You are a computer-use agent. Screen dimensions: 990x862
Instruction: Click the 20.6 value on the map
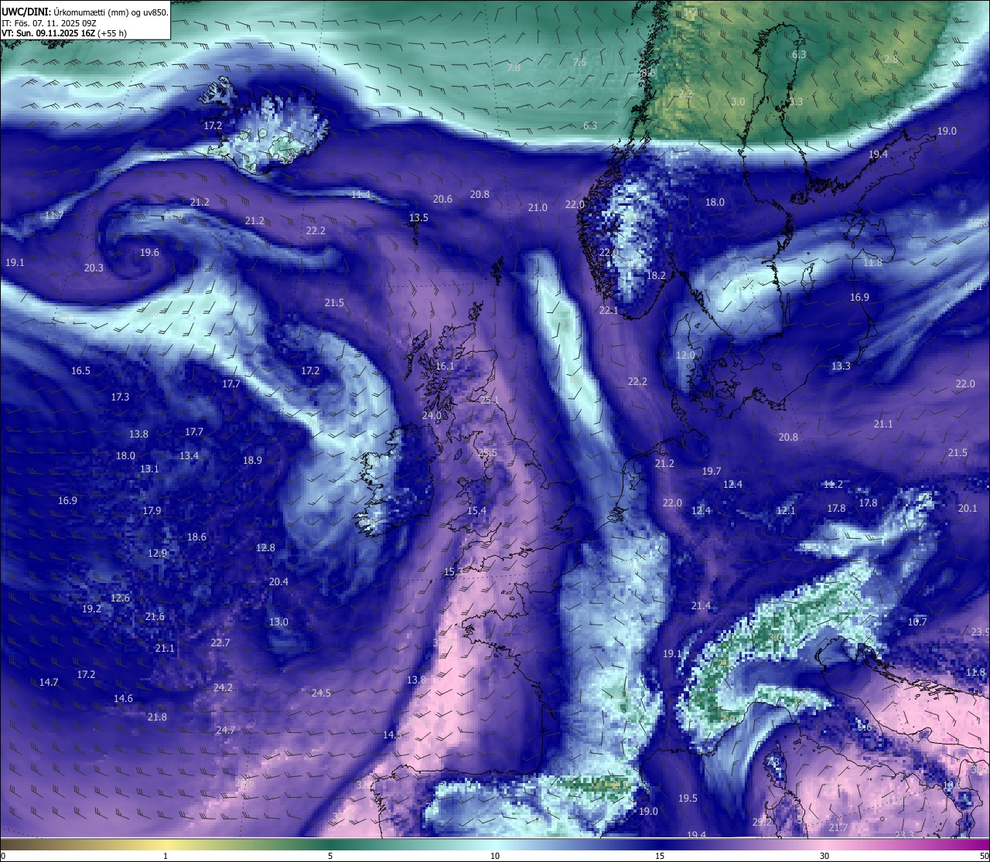(442, 199)
